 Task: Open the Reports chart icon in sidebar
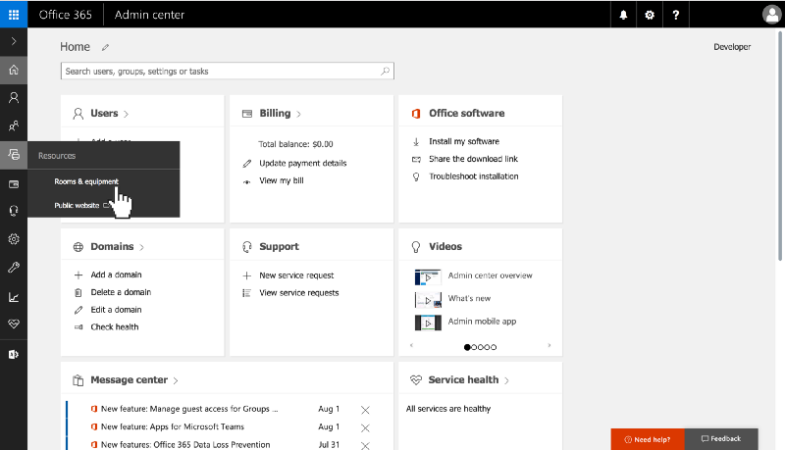click(x=14, y=297)
